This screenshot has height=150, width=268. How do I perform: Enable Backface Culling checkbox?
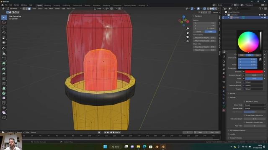pos(245,102)
